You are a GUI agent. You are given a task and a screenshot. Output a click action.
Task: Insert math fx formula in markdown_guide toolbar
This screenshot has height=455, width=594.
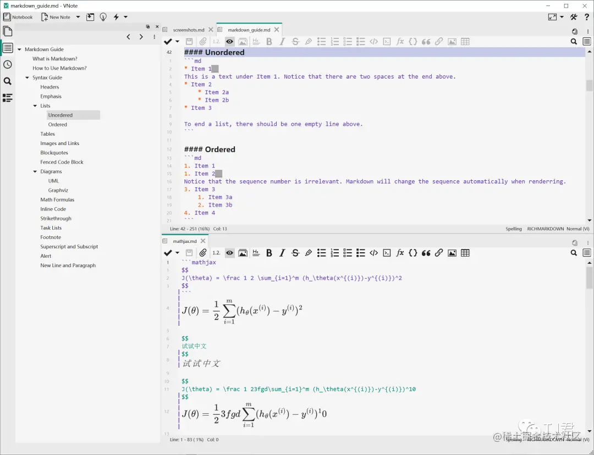pyautogui.click(x=400, y=42)
